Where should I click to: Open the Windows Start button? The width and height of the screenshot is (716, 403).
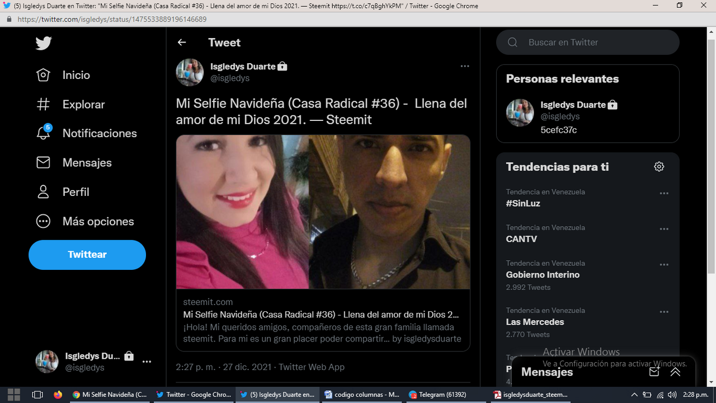(13, 395)
